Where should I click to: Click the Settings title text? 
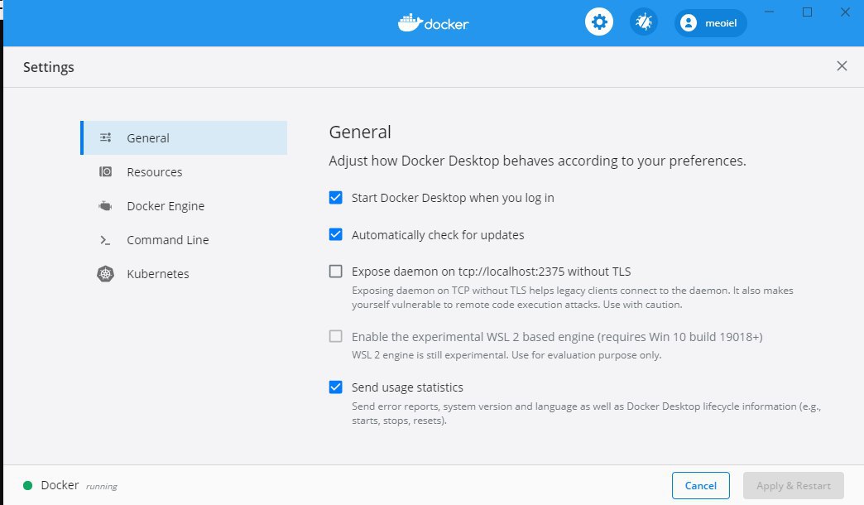pos(49,67)
